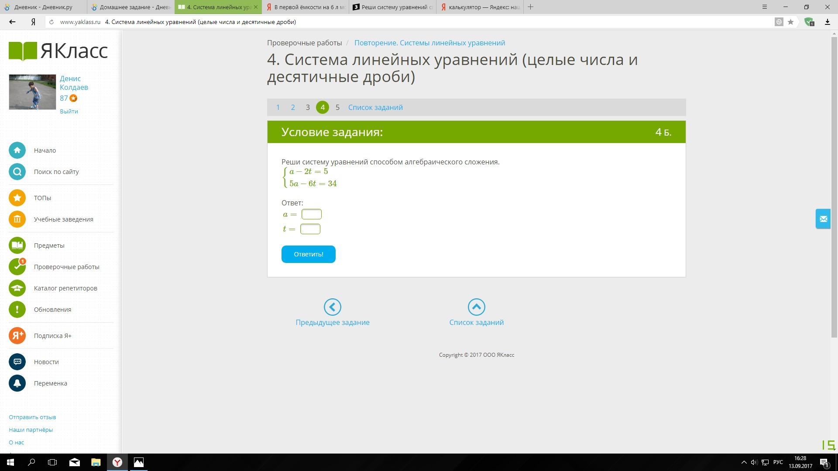
Task: Open browser menu hamburger icon
Action: 764,7
